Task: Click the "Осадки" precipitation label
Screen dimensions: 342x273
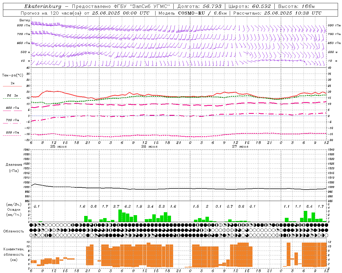Action: coord(14,210)
